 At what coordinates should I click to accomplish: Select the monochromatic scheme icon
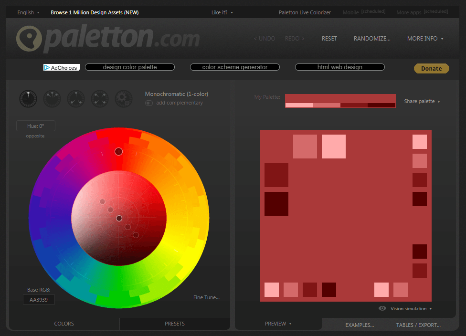coord(28,99)
